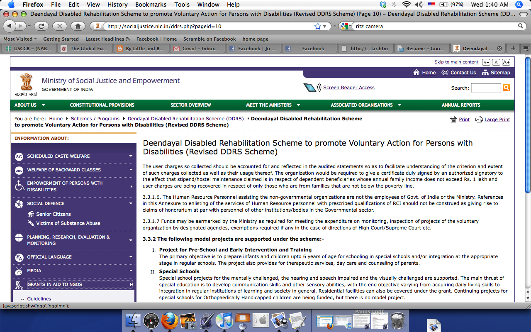Open the search engine selector dropdown
Image resolution: width=531 pixels, height=332 pixels.
[x=345, y=26]
